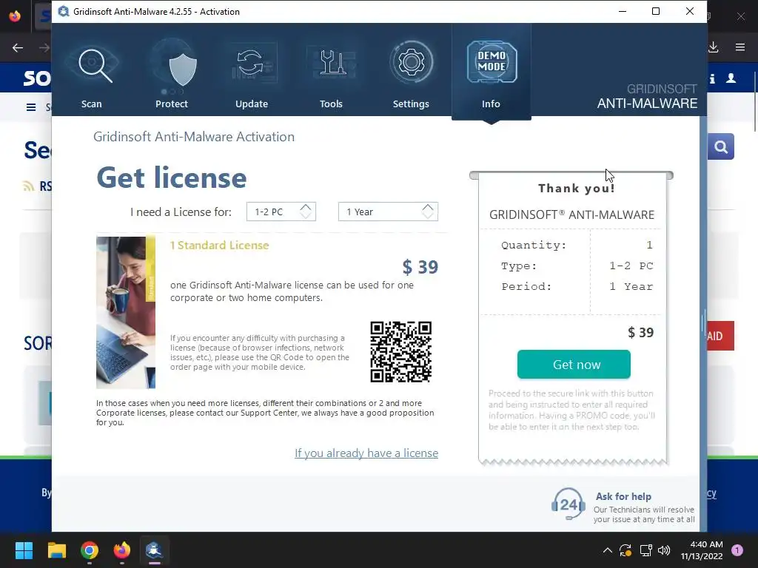Open the Update arrows icon
This screenshot has width=758, height=568.
[x=252, y=64]
